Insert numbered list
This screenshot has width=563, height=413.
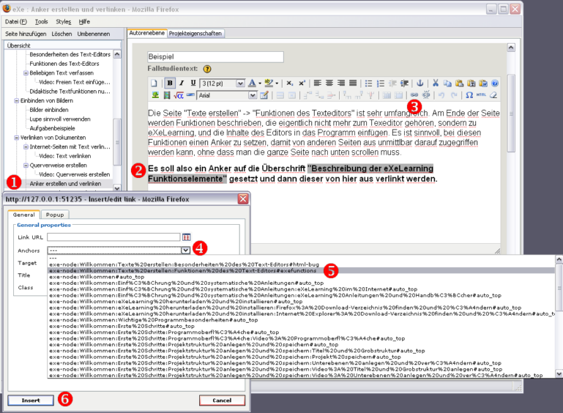tap(381, 83)
